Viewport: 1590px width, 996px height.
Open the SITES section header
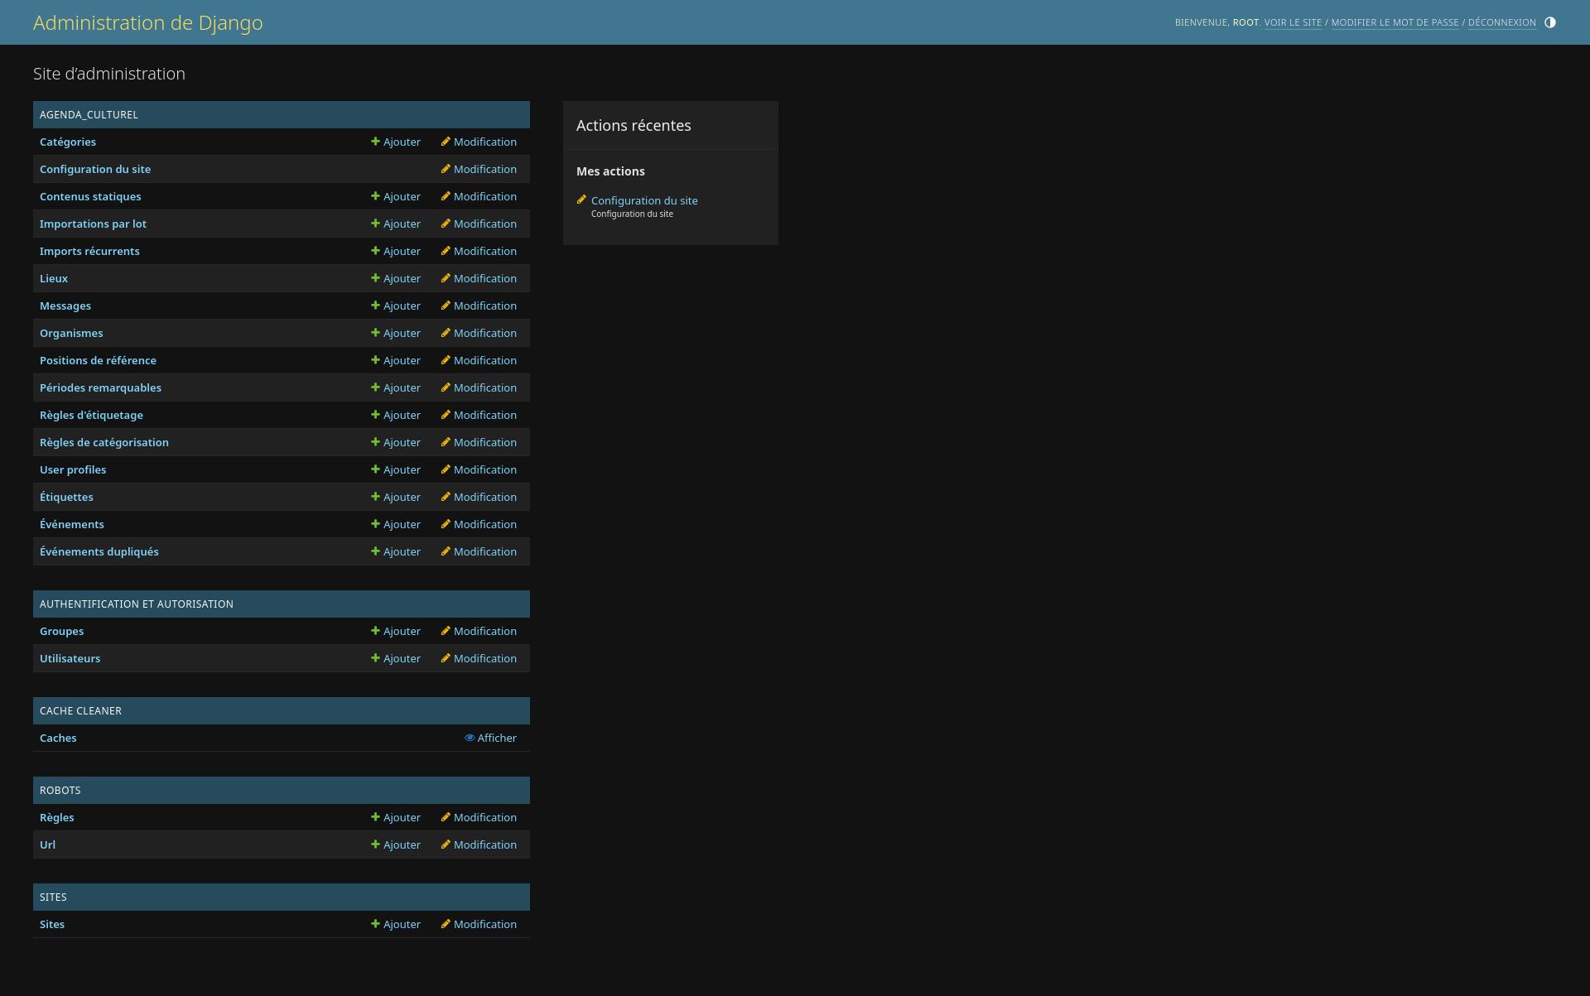[53, 897]
